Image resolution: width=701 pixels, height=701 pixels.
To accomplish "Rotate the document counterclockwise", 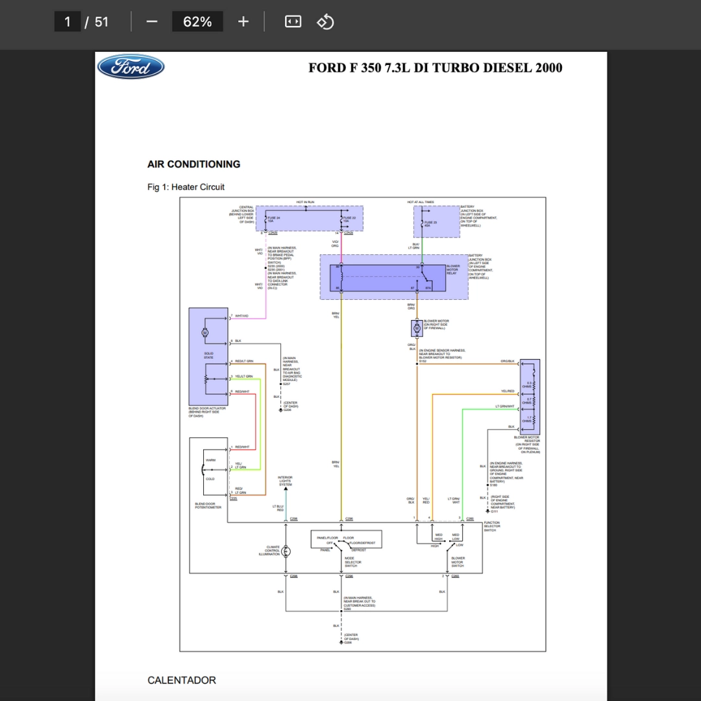I will click(325, 21).
